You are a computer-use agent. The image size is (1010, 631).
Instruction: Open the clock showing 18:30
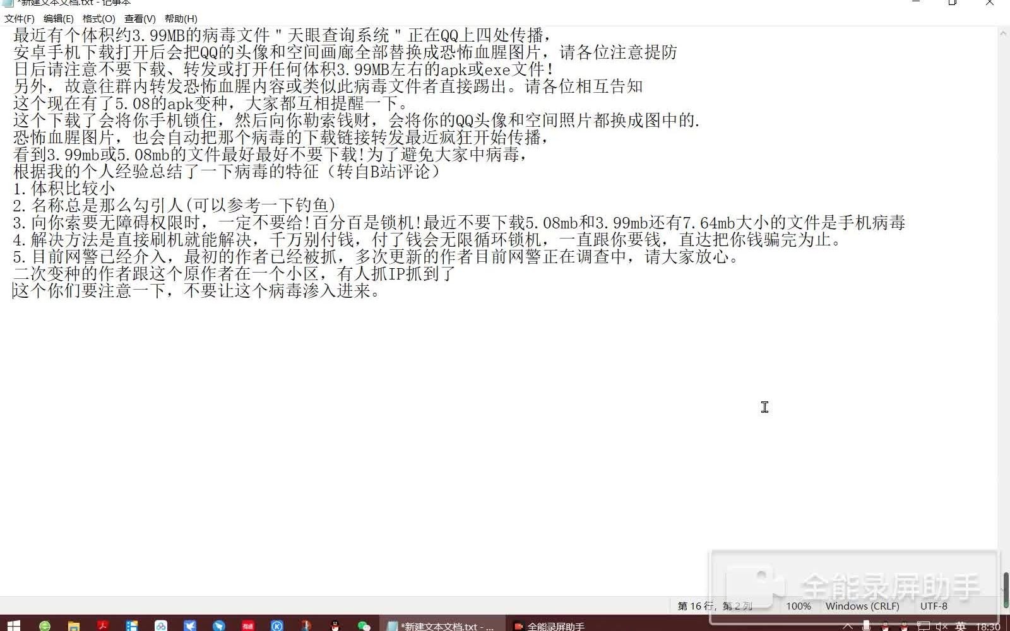(x=988, y=626)
